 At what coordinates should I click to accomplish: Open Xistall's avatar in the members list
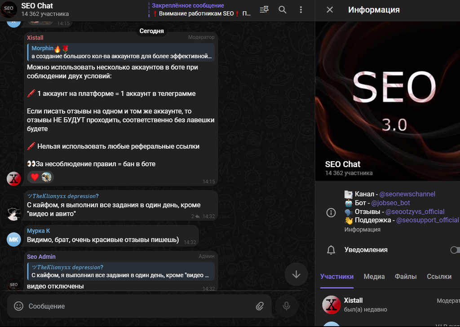pyautogui.click(x=332, y=305)
